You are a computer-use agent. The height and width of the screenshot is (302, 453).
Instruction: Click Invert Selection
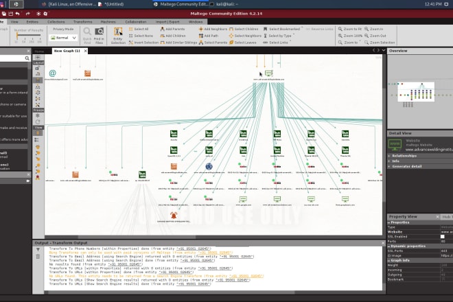click(x=143, y=43)
